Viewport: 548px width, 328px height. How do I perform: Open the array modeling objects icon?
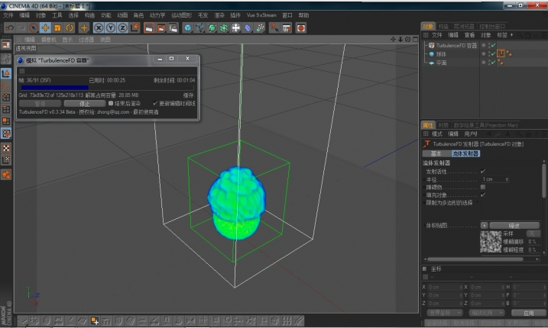[x=224, y=28]
